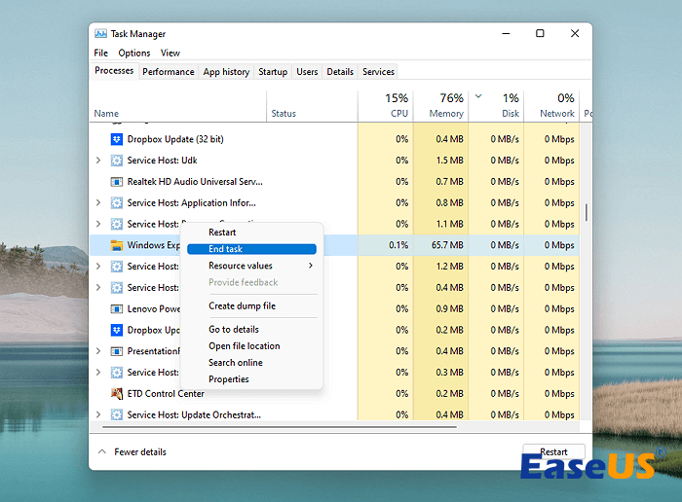Click the Dropbox Update (32 bit) icon

coord(117,139)
